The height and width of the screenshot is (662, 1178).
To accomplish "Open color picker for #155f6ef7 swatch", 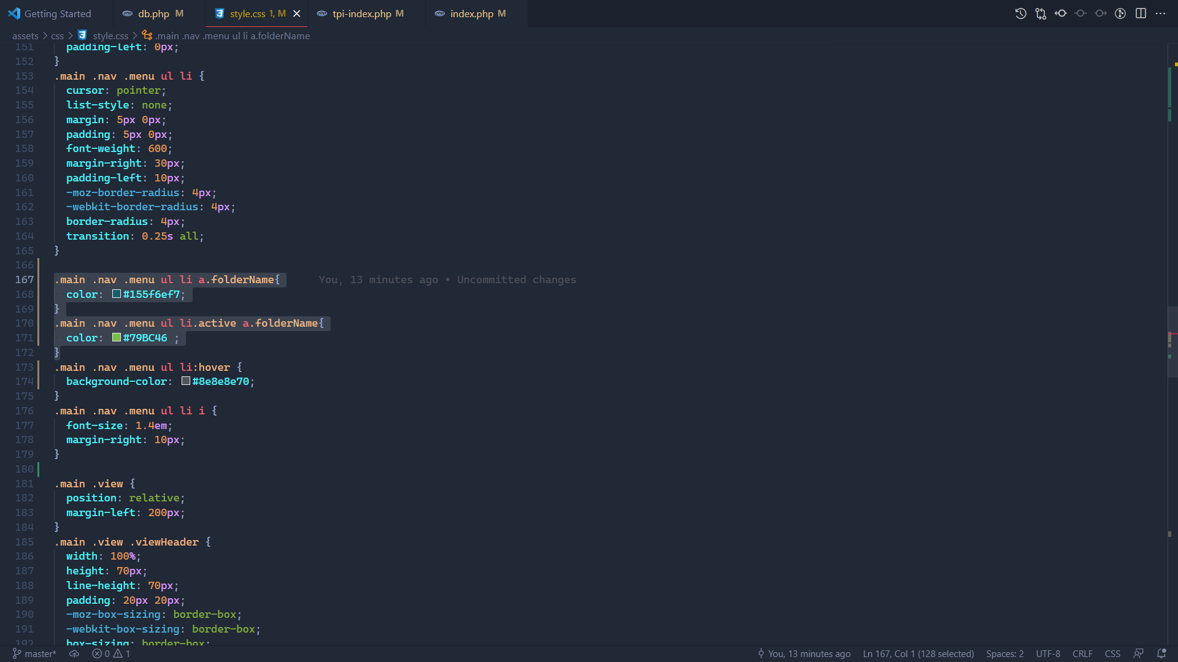I will coord(117,294).
